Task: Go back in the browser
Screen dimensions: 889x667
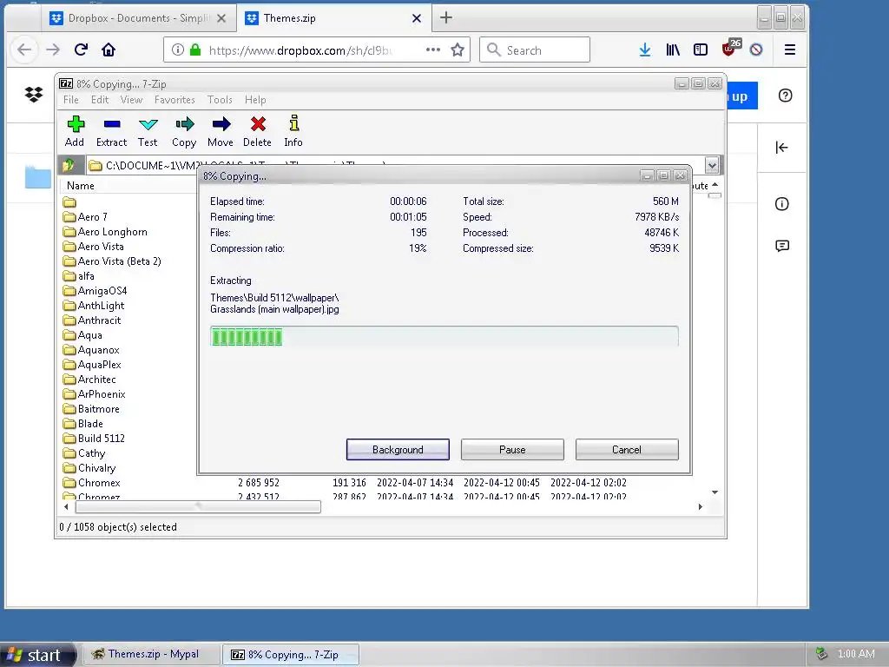Action: [24, 50]
